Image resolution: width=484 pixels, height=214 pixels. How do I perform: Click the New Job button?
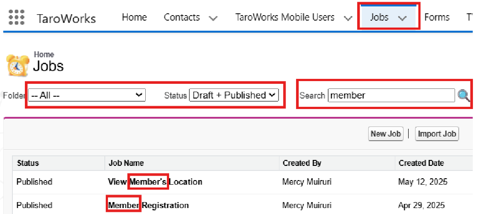click(x=386, y=134)
